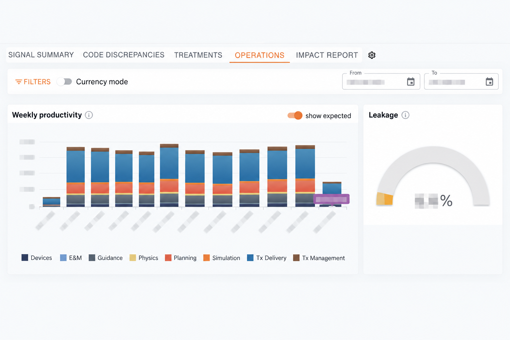Viewport: 510px width, 340px height.
Task: Click the To date input field
Action: [x=461, y=81]
